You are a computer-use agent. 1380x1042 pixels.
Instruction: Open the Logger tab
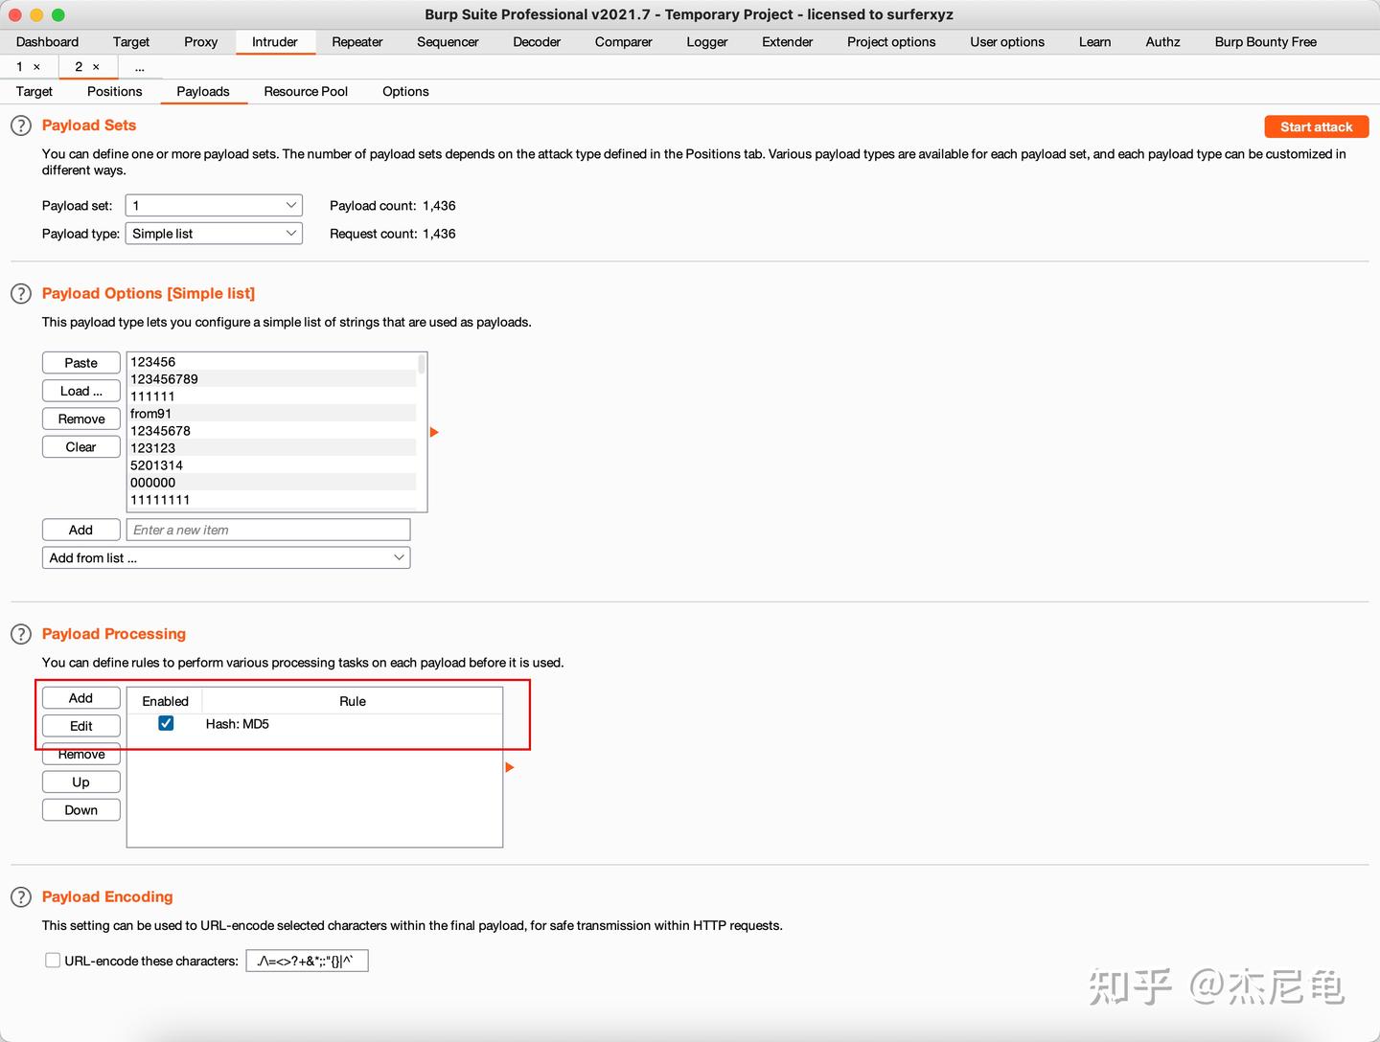(707, 42)
